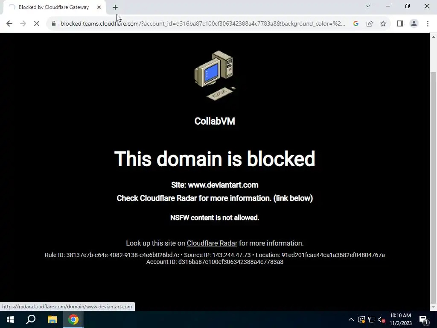Open the notification center icon

coord(423,319)
